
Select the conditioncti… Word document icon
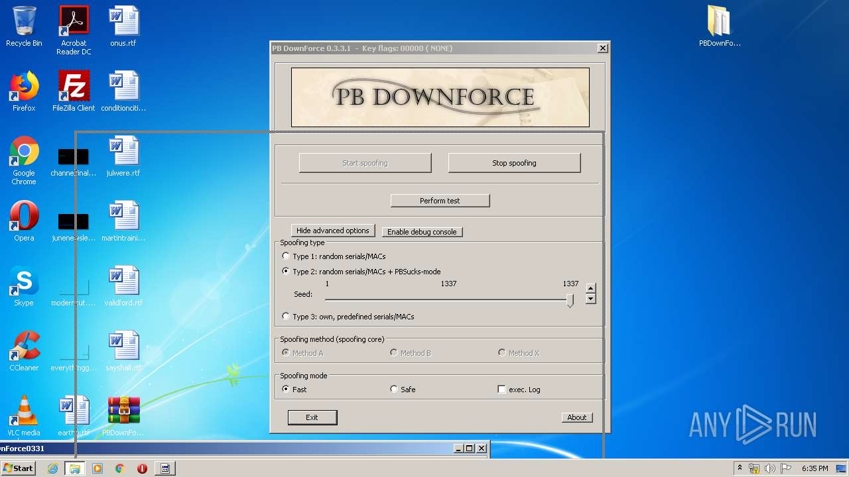(123, 91)
